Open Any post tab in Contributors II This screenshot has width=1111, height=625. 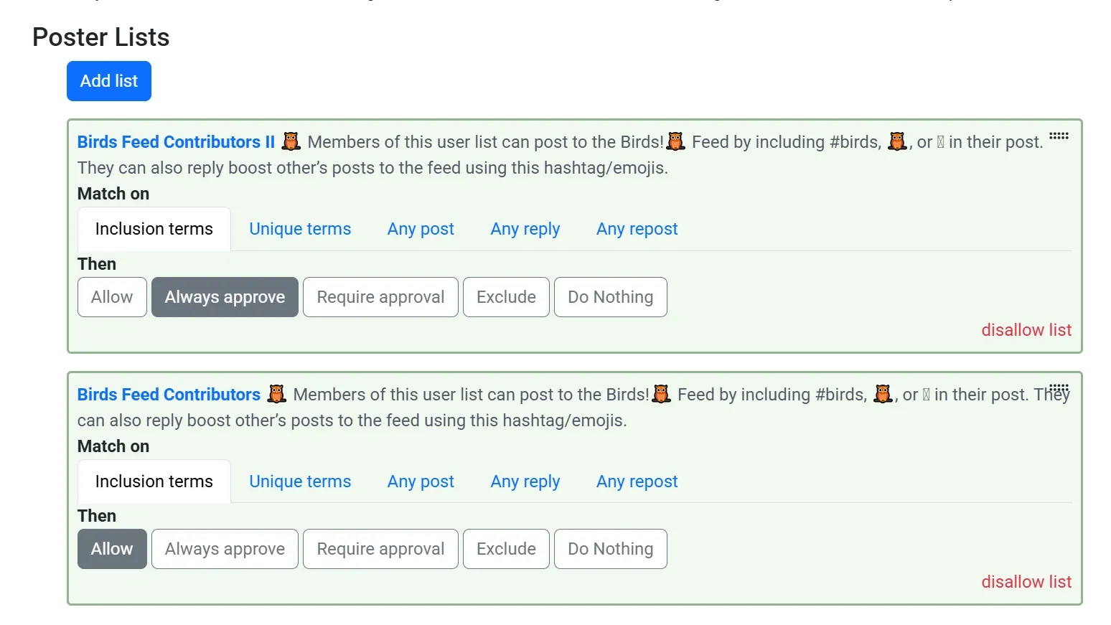[421, 229]
